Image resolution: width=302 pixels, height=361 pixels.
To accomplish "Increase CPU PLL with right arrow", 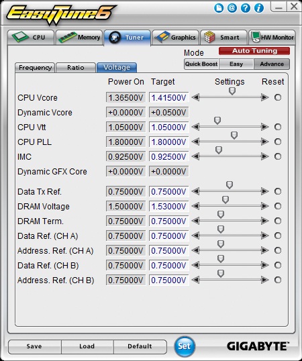I will click(x=265, y=142).
